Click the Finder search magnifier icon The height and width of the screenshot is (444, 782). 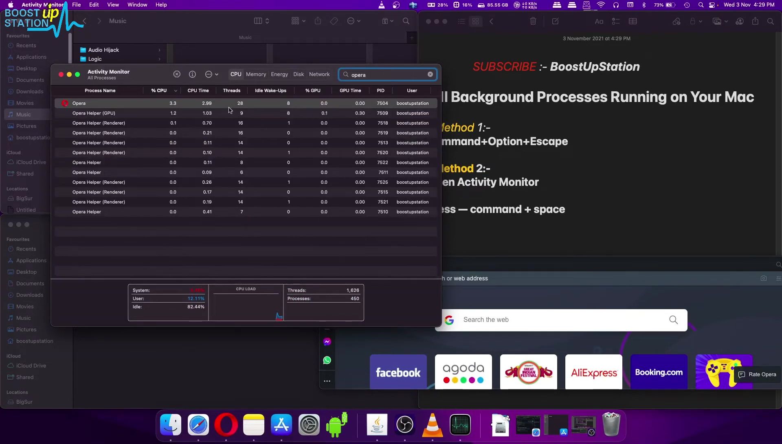point(406,21)
